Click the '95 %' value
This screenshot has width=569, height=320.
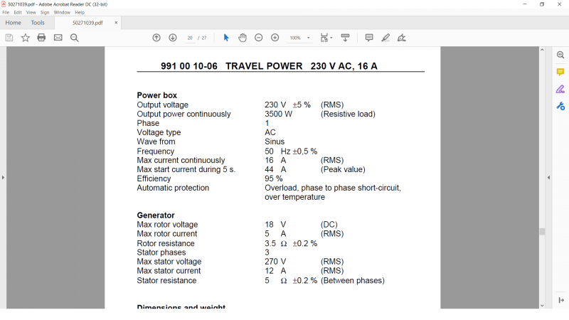coord(274,178)
